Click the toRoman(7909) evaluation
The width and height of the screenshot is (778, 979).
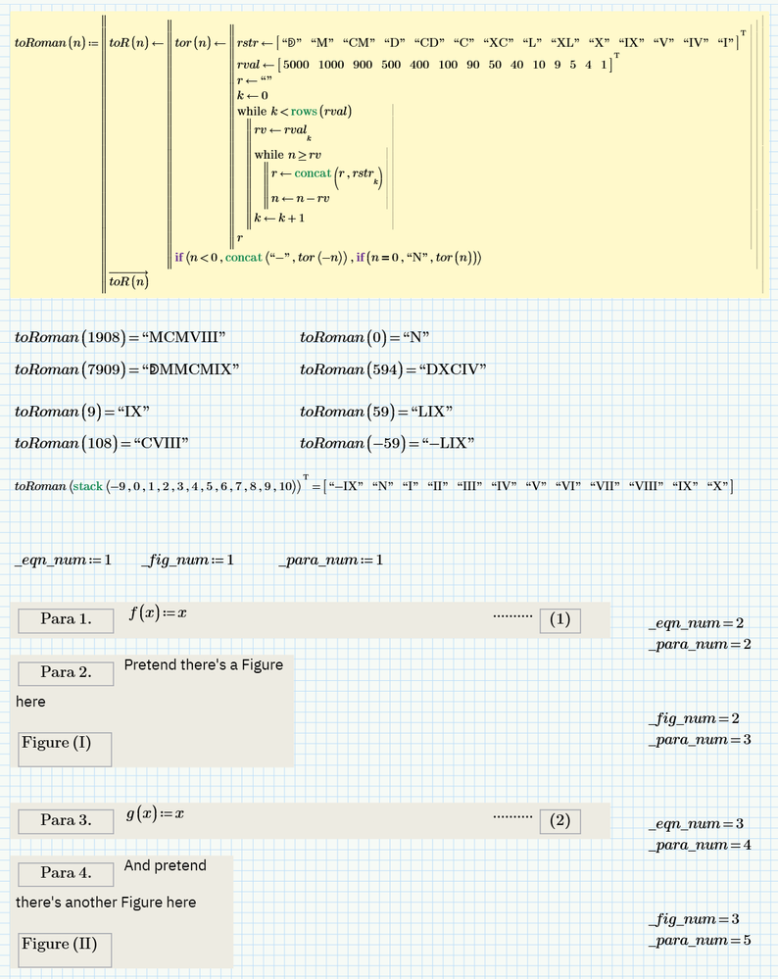(127, 368)
